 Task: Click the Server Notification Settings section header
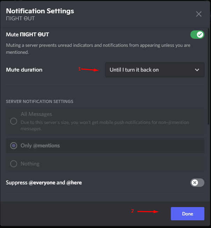(39, 101)
